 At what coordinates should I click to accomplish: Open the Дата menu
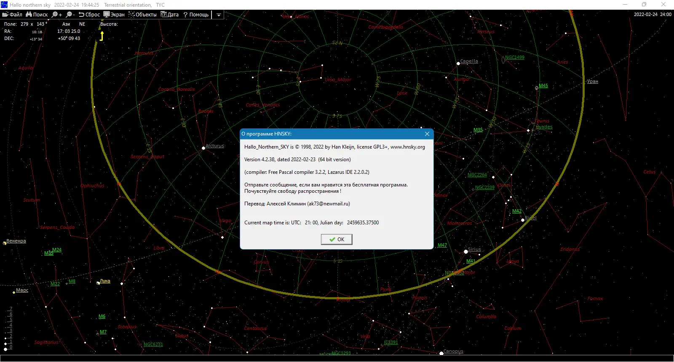pyautogui.click(x=170, y=15)
